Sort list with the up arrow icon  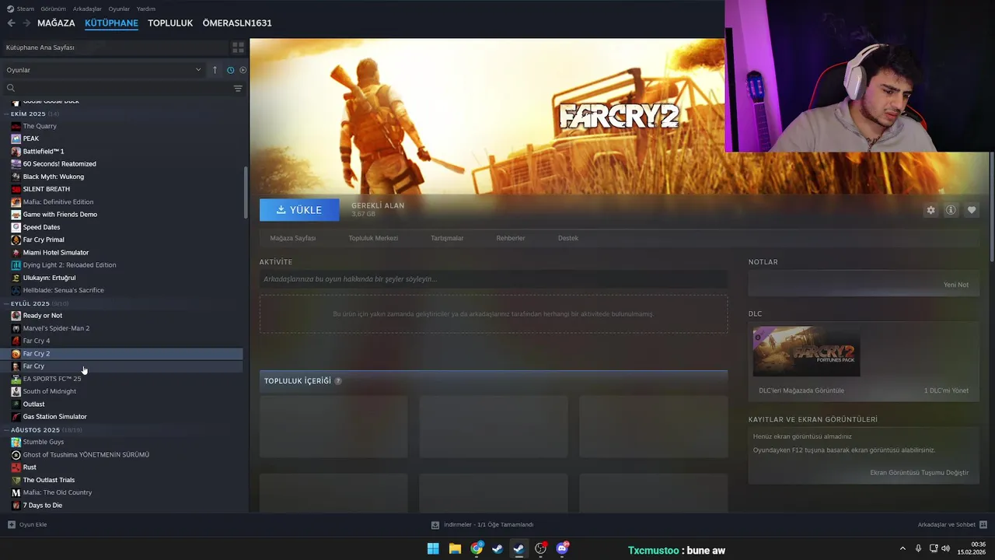click(215, 70)
